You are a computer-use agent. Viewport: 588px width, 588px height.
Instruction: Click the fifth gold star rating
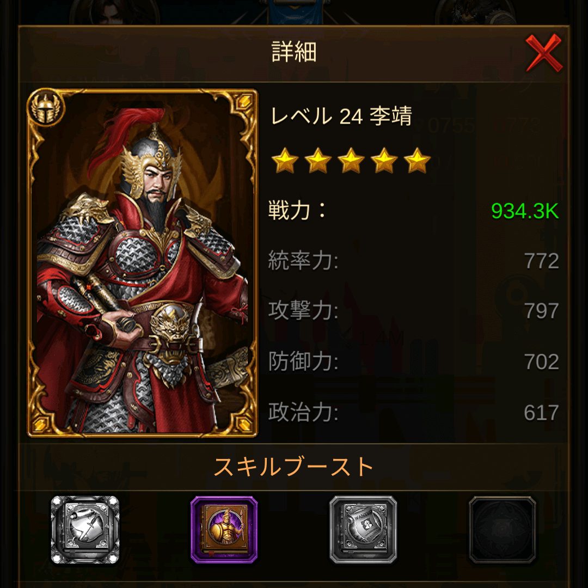(417, 161)
